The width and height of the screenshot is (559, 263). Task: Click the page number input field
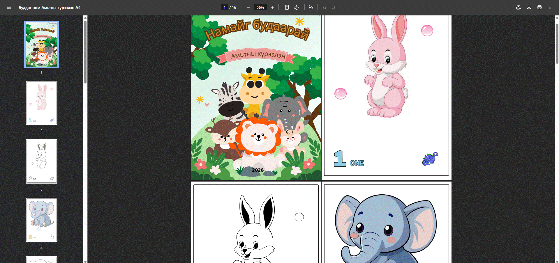coord(224,7)
